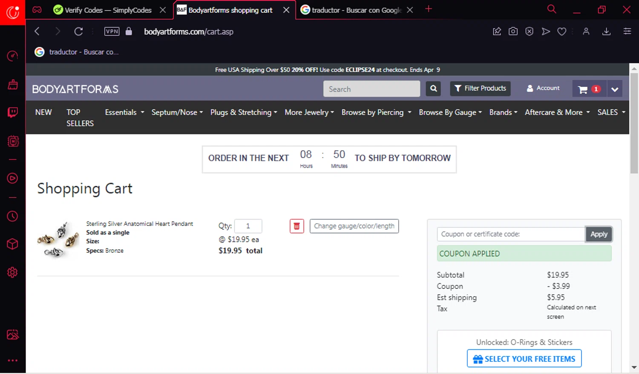Focus the site Search field
The image size is (639, 374).
click(371, 89)
